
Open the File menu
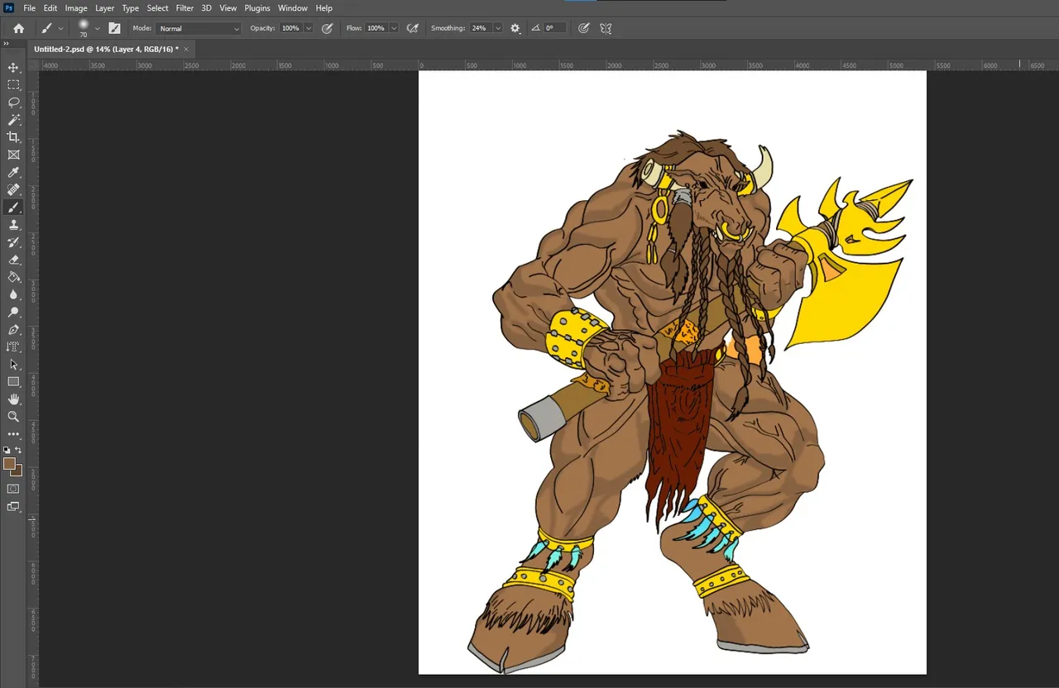[x=30, y=8]
